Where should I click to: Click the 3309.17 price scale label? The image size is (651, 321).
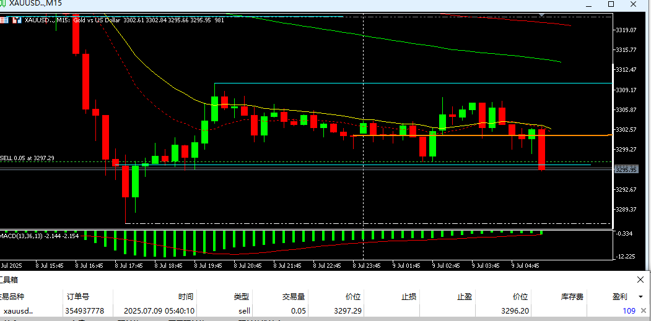(x=626, y=90)
